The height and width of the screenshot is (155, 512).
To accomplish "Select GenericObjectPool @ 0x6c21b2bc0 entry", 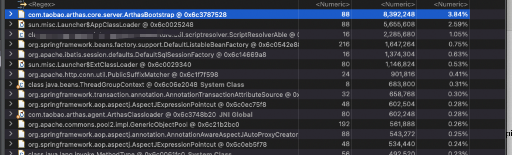I will (x=134, y=124).
